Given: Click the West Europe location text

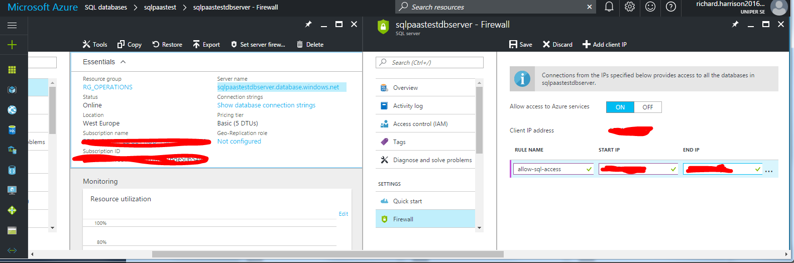Looking at the screenshot, I should 101,123.
